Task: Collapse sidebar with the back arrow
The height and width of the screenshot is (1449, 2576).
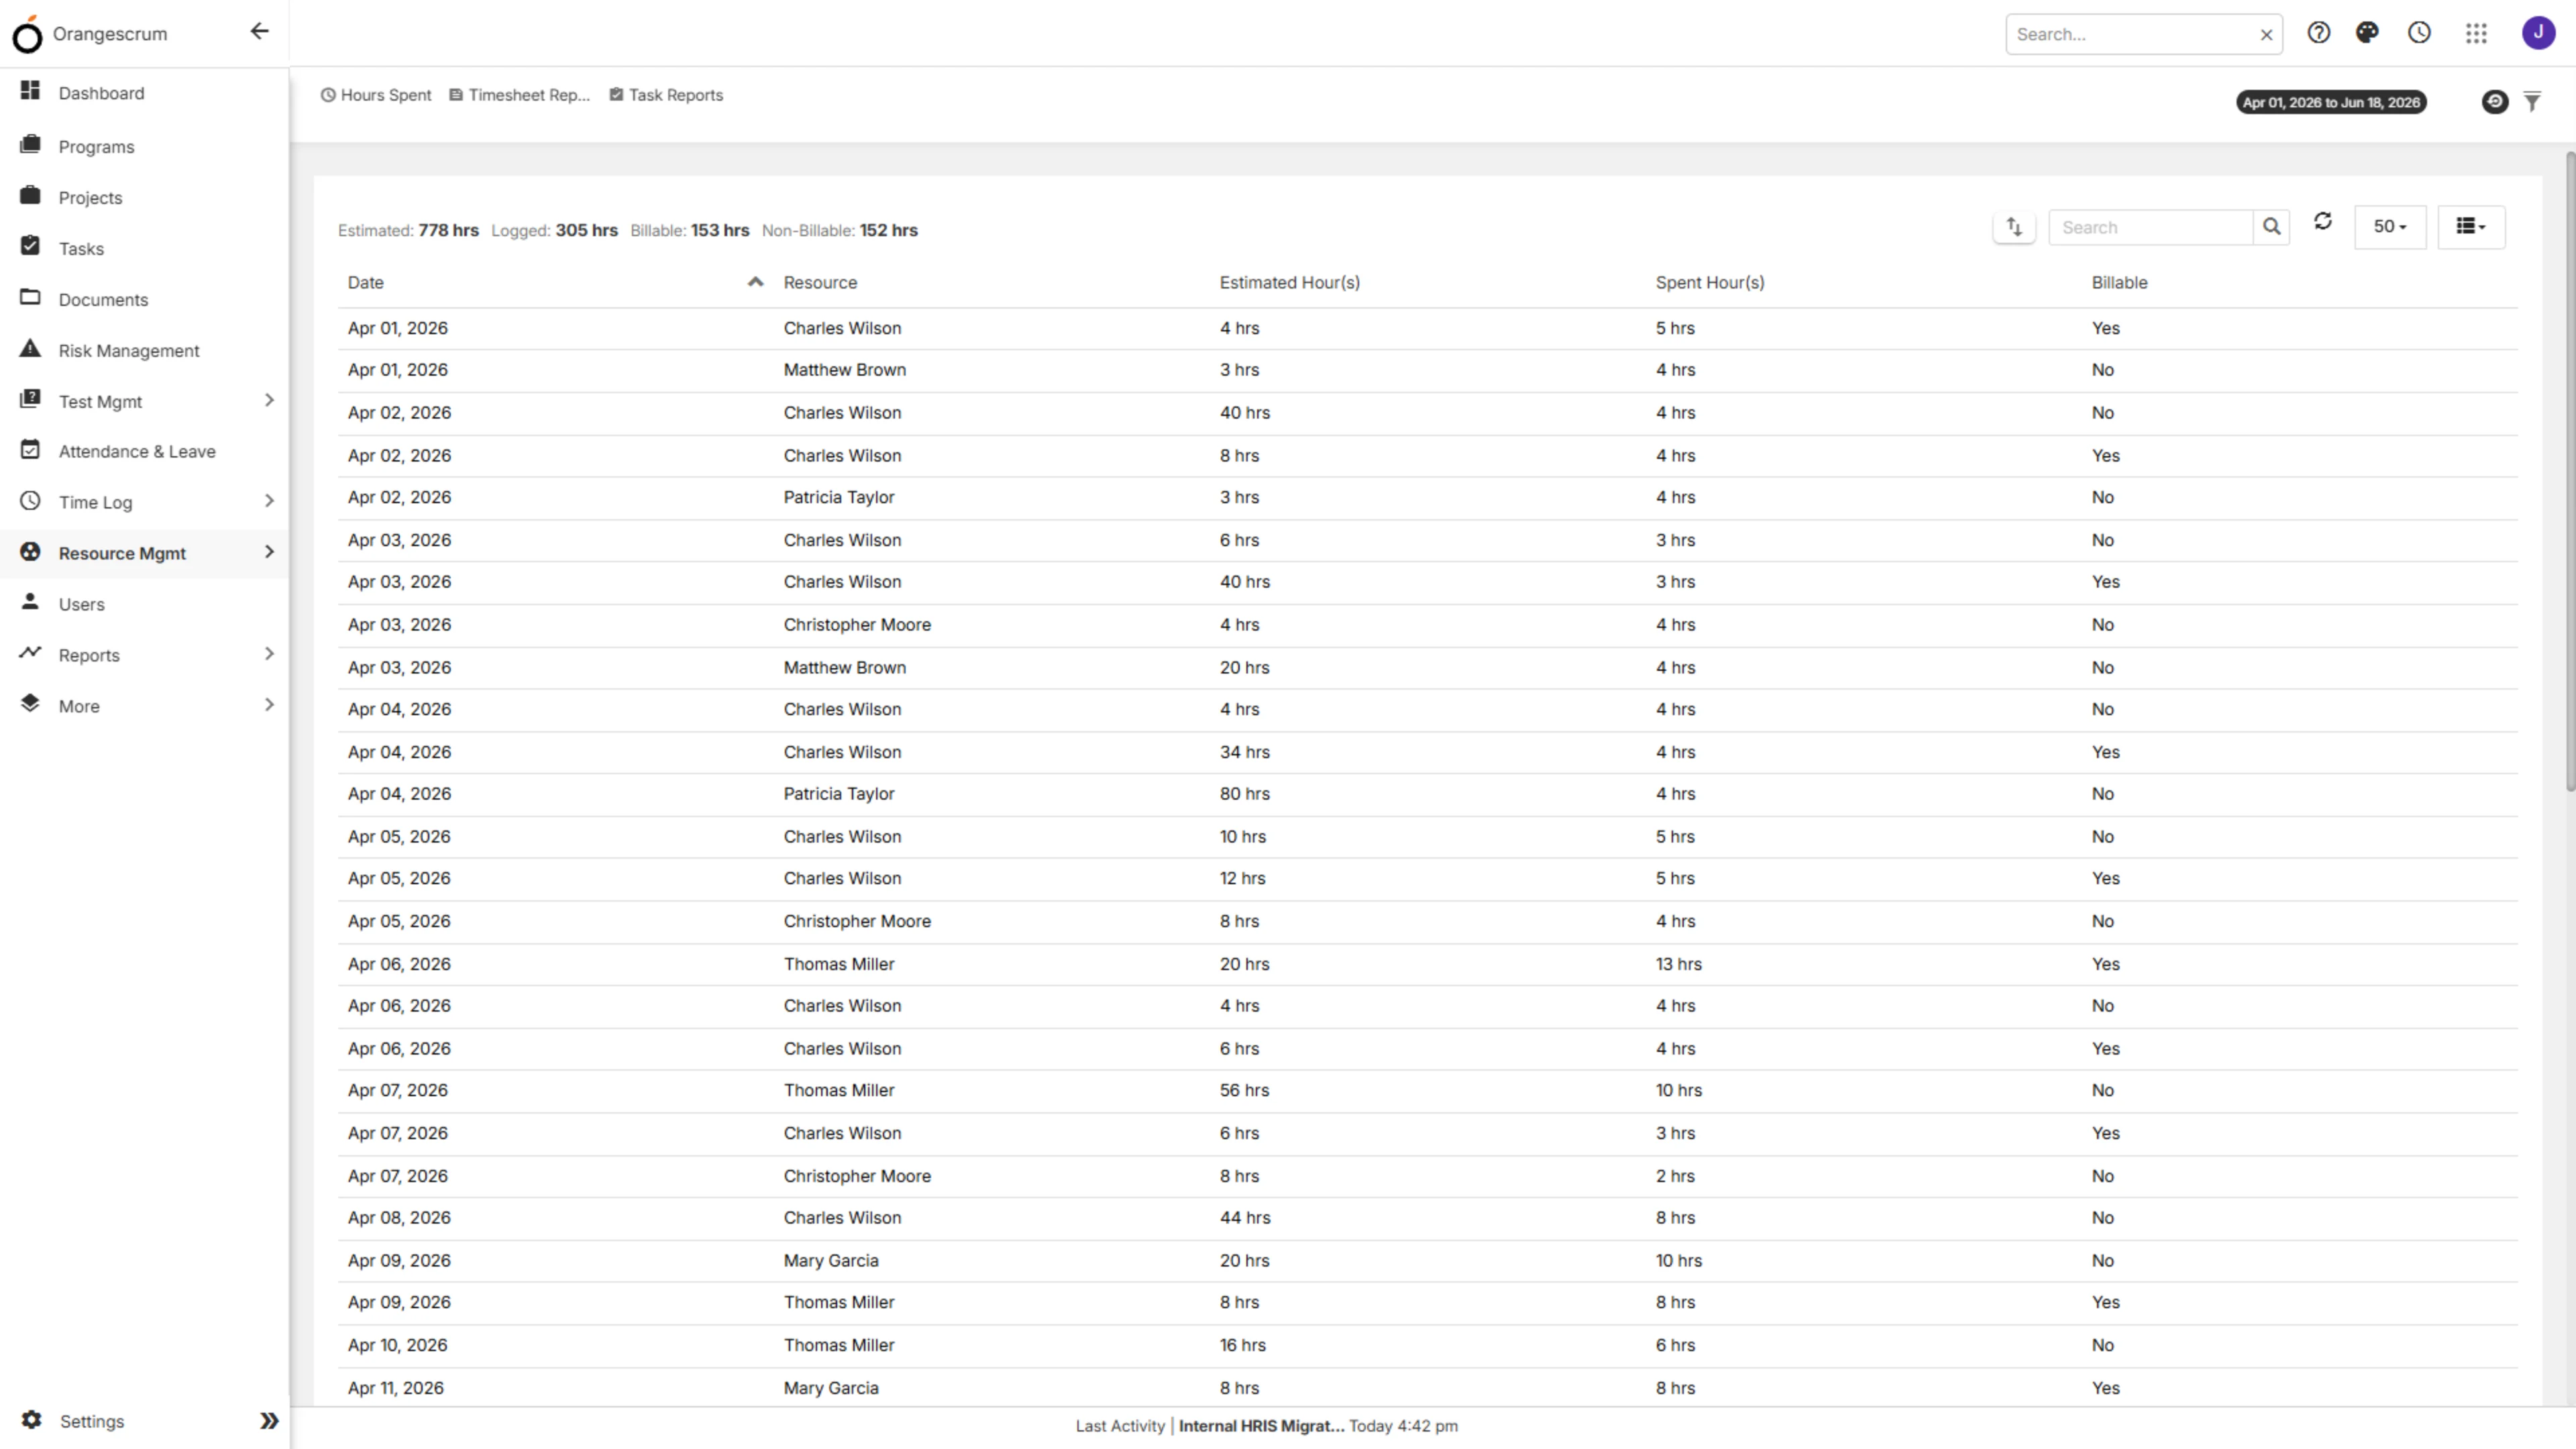Action: coord(260,31)
